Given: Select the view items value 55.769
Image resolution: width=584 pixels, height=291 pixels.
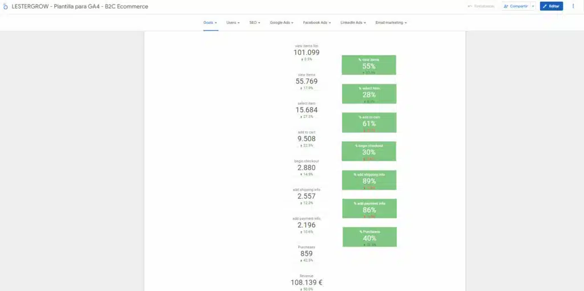Looking at the screenshot, I should (306, 81).
